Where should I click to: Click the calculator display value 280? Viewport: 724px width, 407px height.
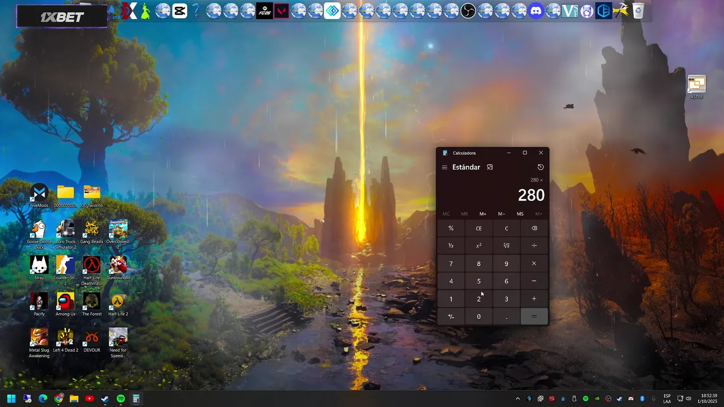tap(531, 195)
